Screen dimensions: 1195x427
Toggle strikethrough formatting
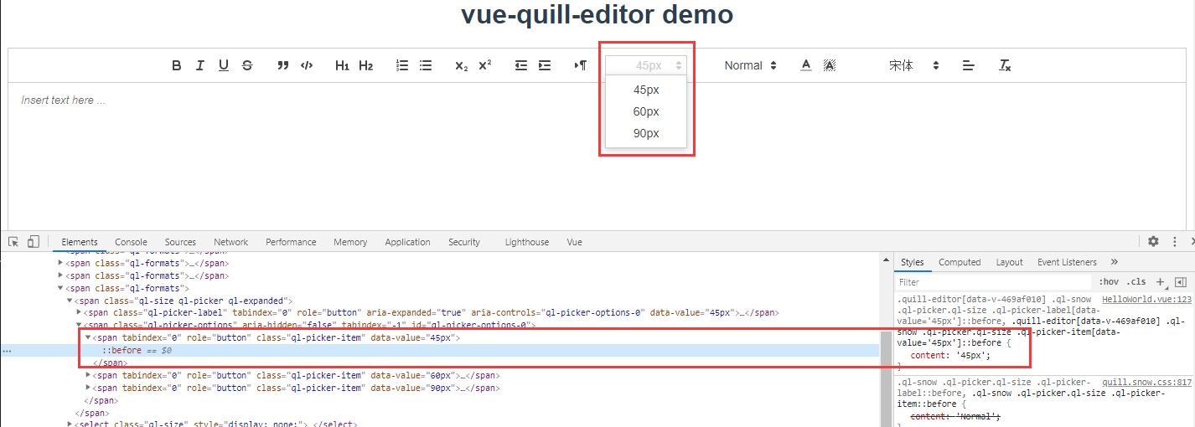247,65
